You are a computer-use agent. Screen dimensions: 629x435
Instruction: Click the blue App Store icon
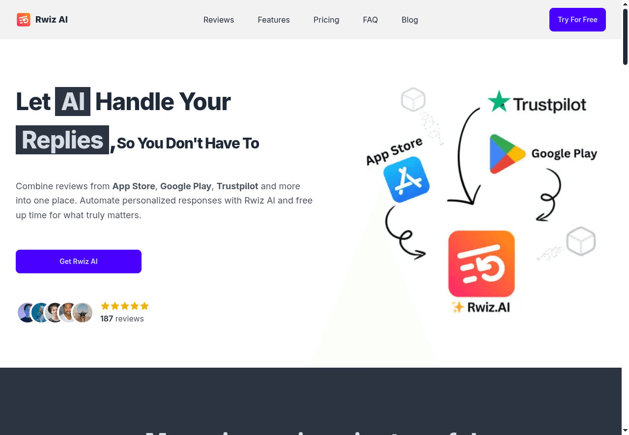(x=406, y=179)
